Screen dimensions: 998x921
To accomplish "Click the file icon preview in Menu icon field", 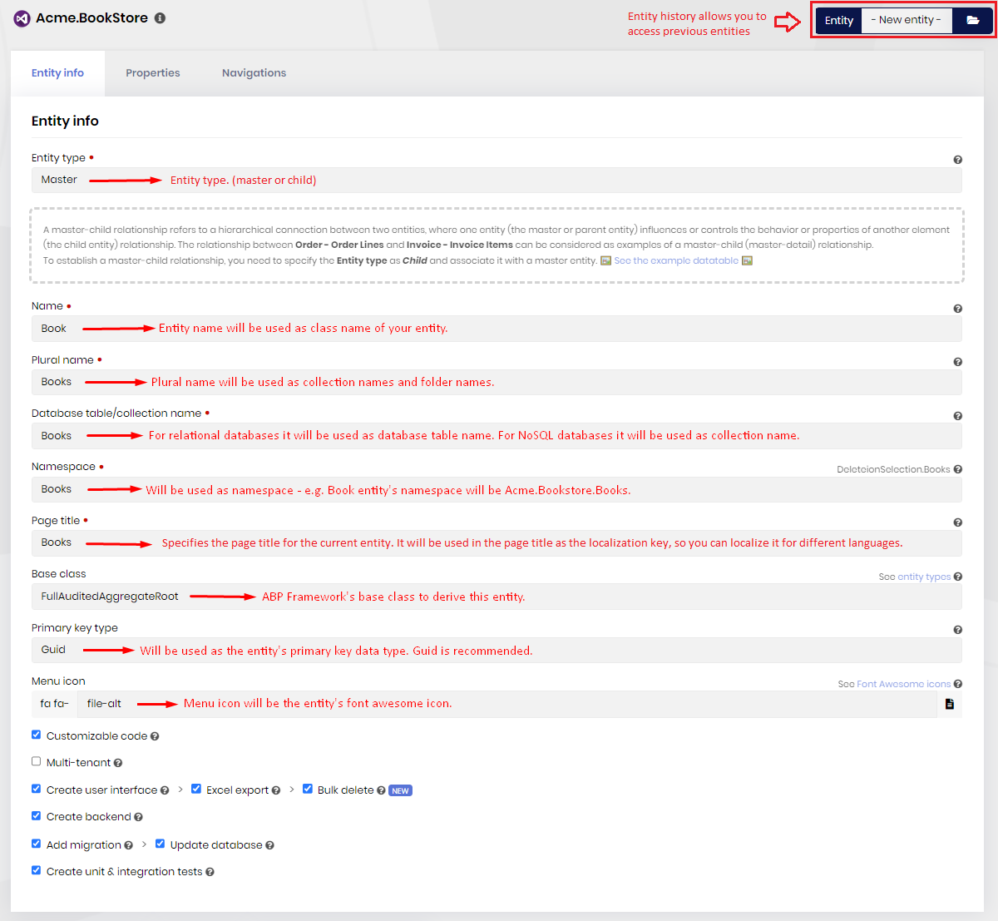I will tap(950, 704).
